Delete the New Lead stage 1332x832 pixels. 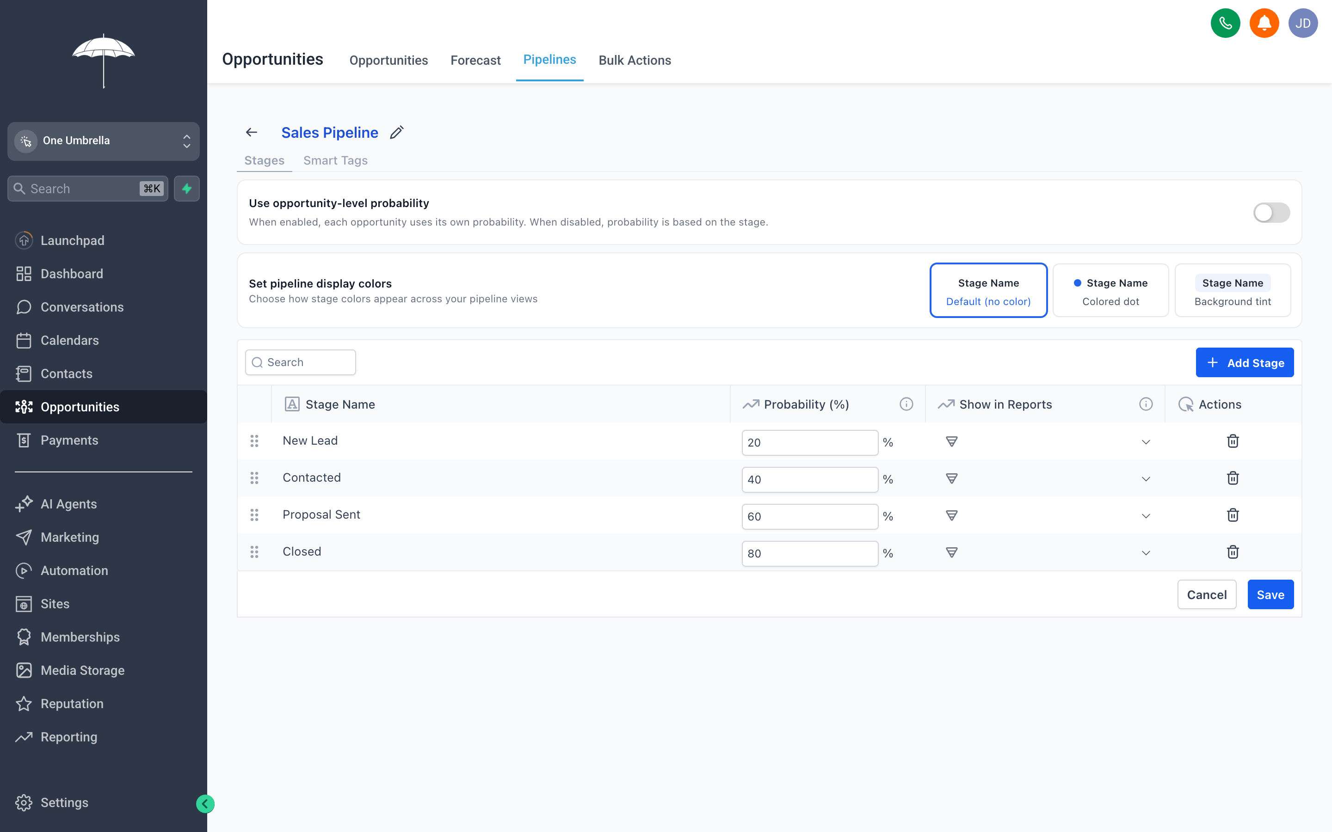[1233, 441]
